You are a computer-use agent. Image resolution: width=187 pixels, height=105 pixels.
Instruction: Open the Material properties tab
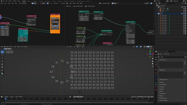tap(156, 87)
